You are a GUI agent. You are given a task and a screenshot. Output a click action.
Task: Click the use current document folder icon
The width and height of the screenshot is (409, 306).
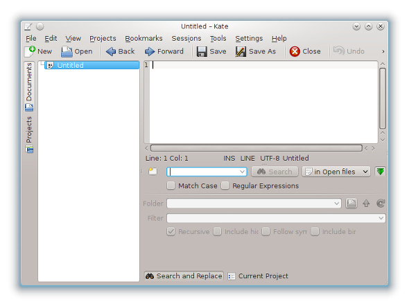coord(381,203)
